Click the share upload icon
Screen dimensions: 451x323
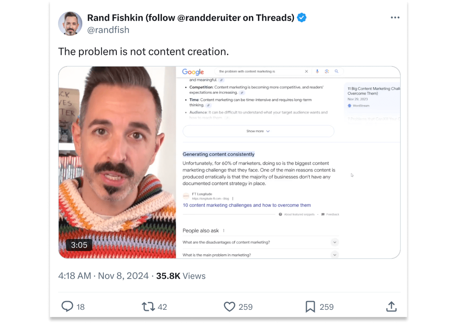(391, 306)
